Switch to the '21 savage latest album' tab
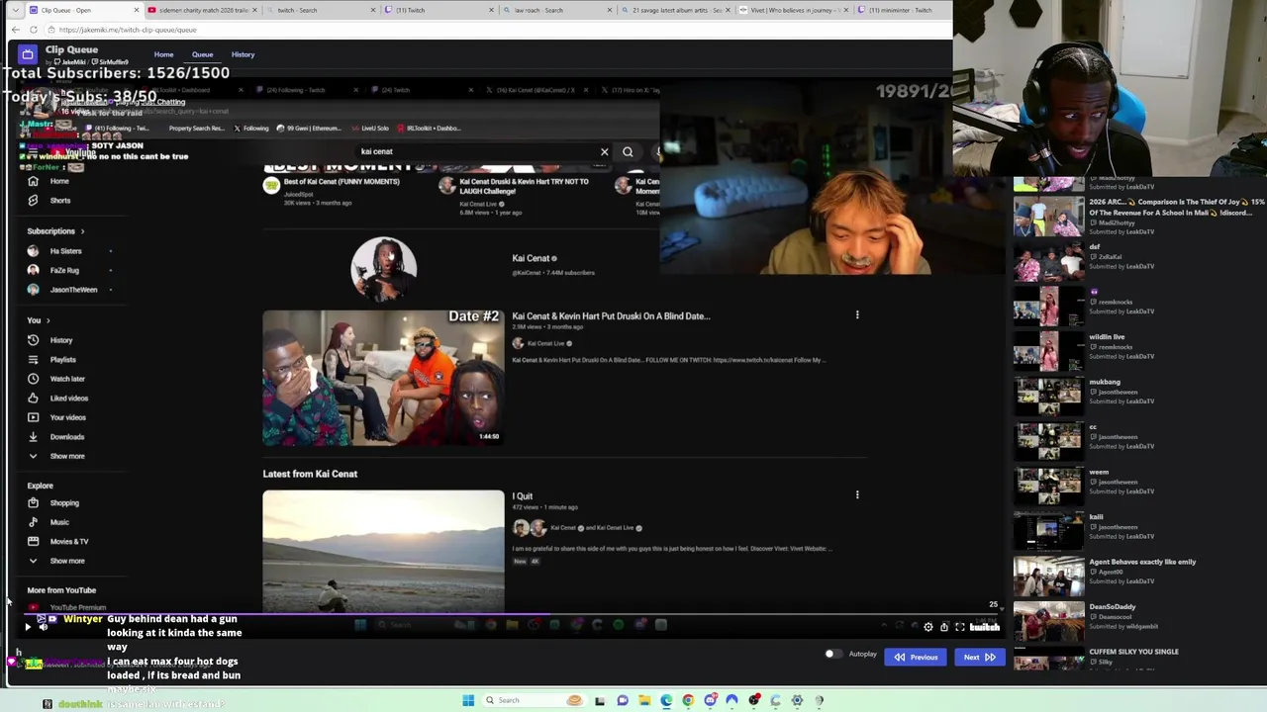Screen dimensions: 1267x712 pyautogui.click(x=676, y=10)
